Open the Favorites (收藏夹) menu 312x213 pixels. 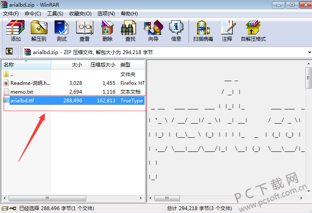coord(80,13)
